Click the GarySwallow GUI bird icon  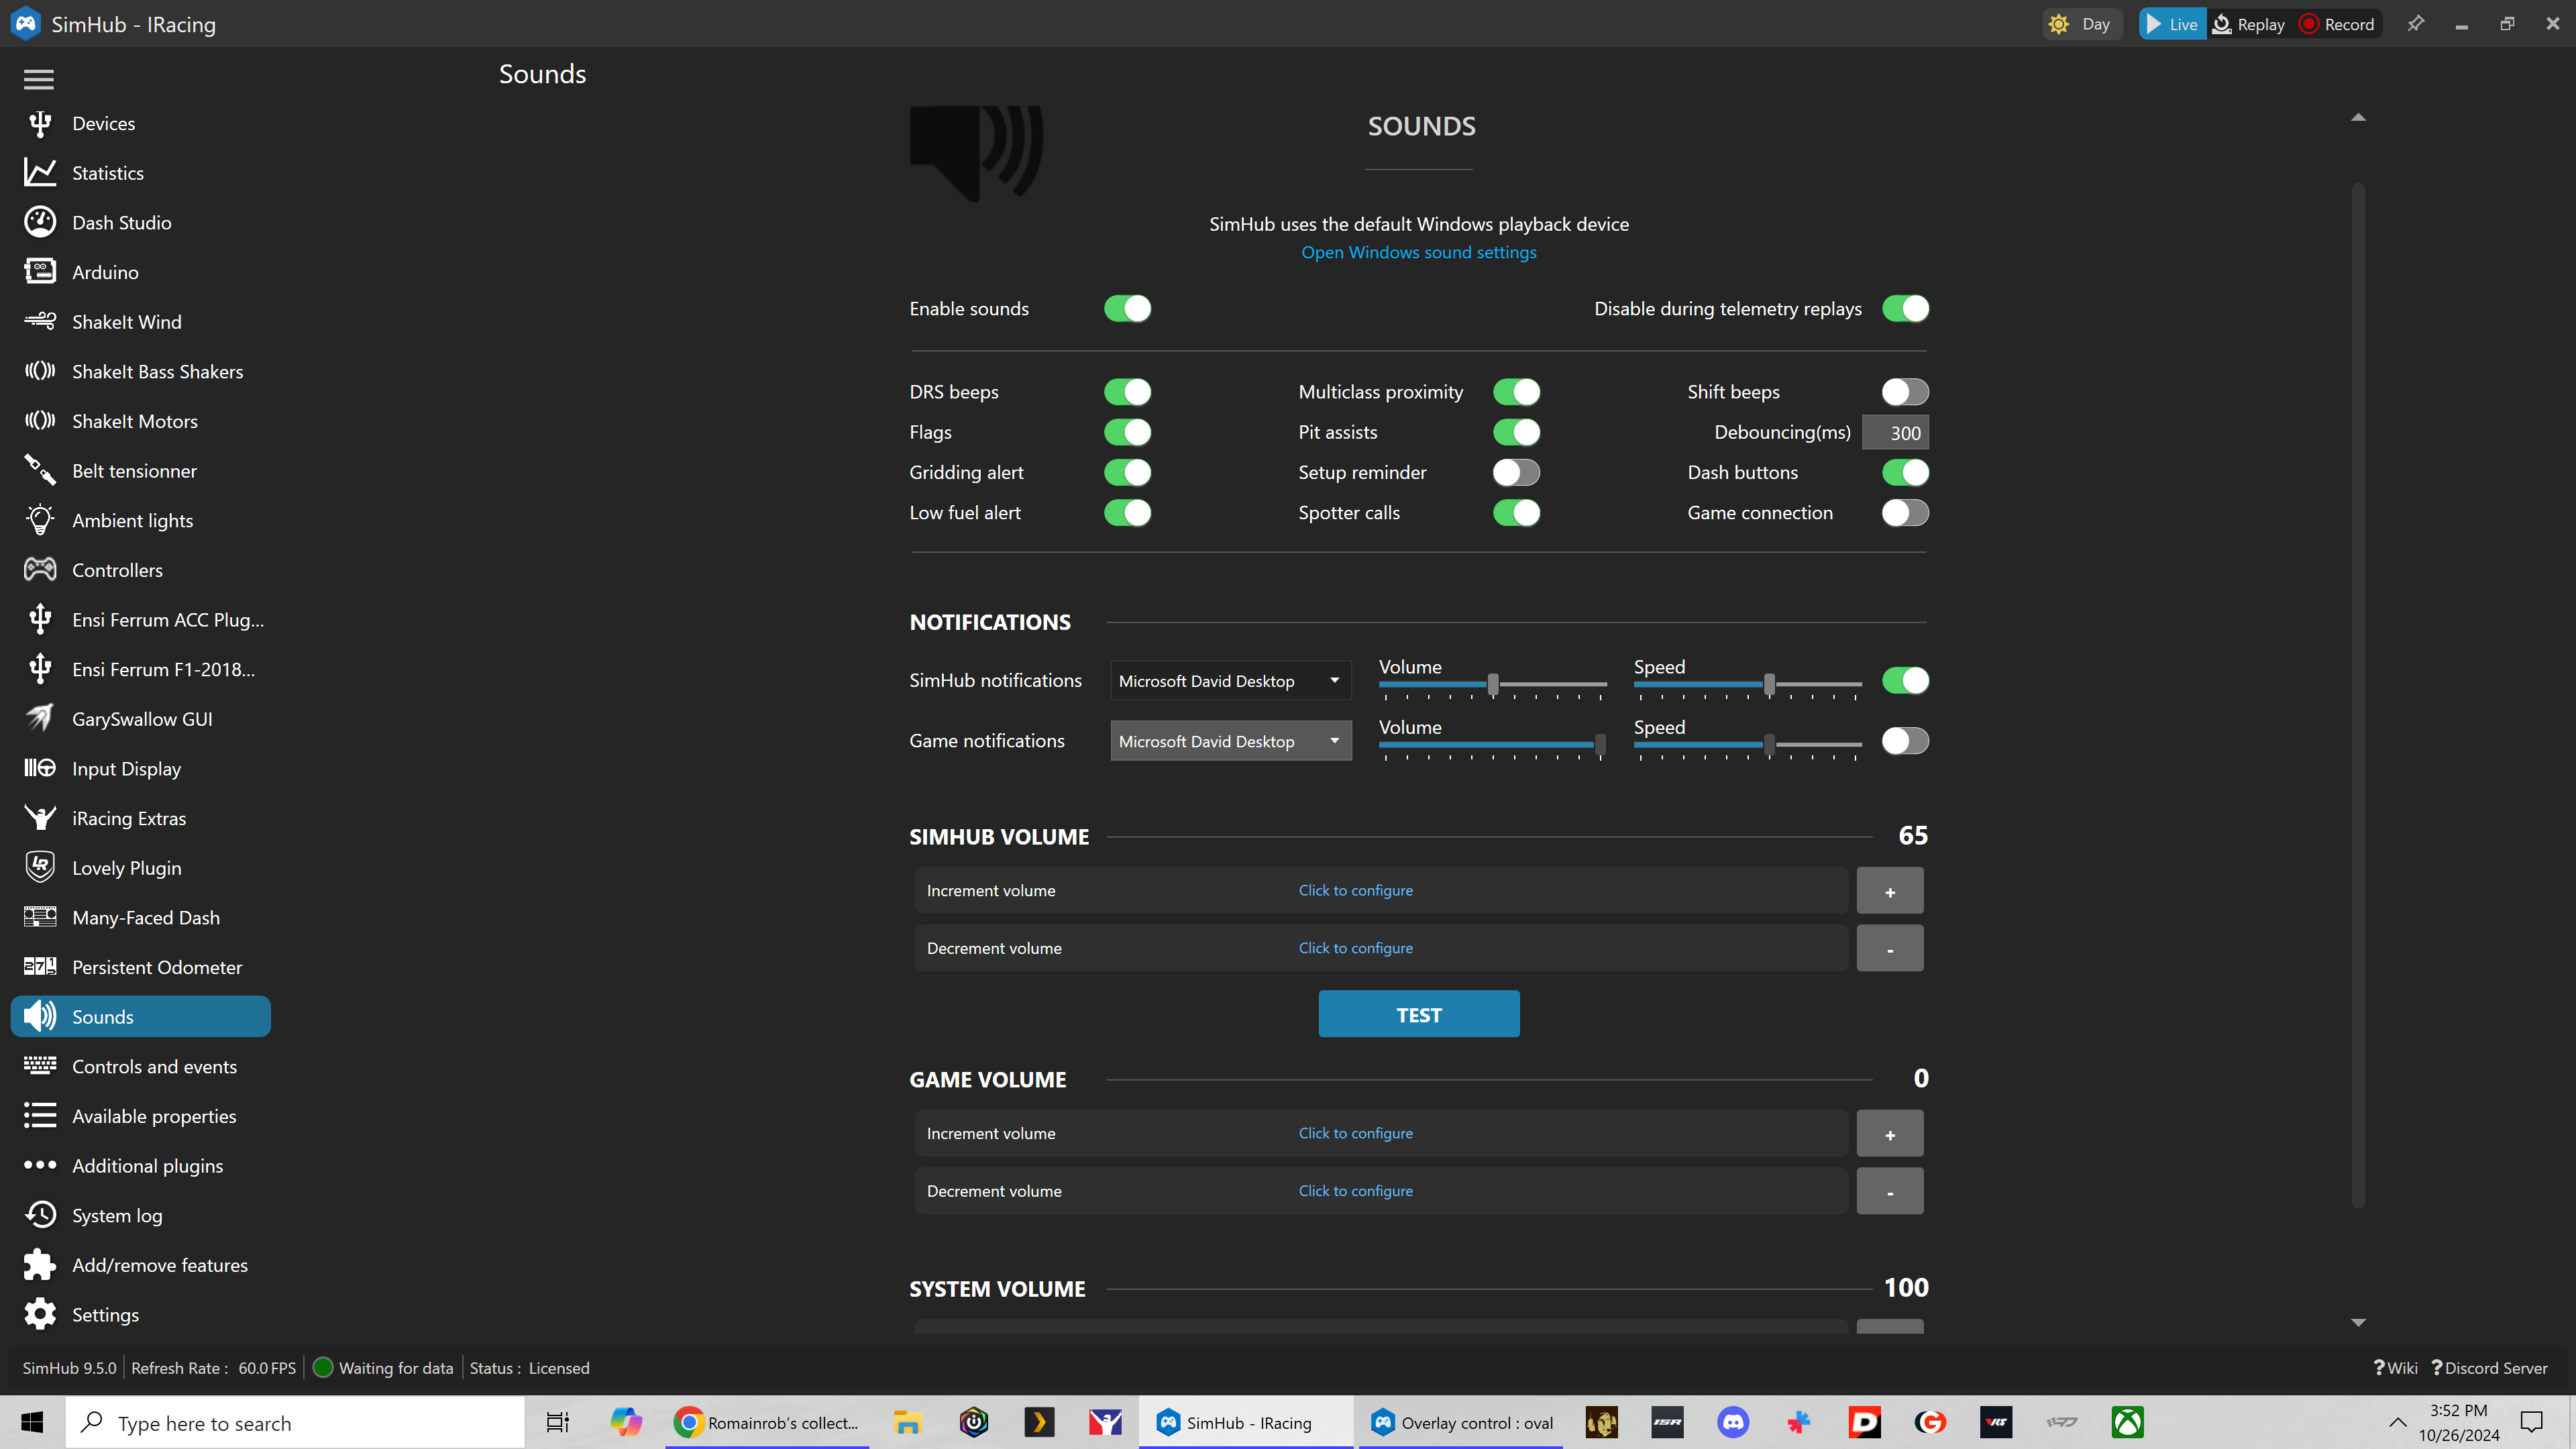(x=40, y=719)
